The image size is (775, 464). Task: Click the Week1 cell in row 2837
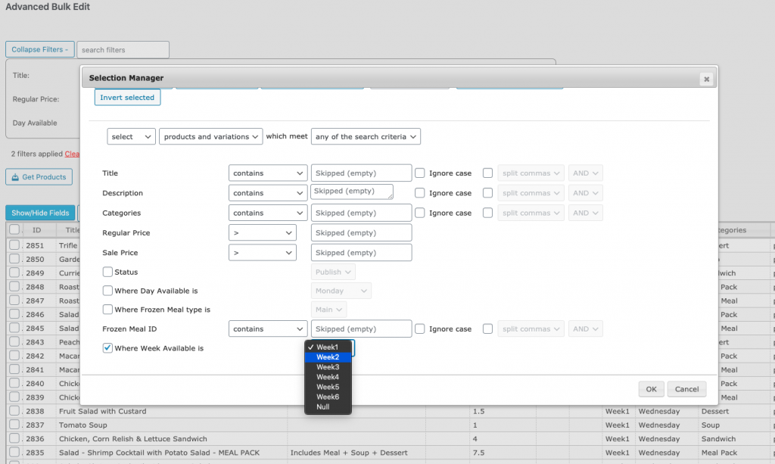pyautogui.click(x=618, y=425)
